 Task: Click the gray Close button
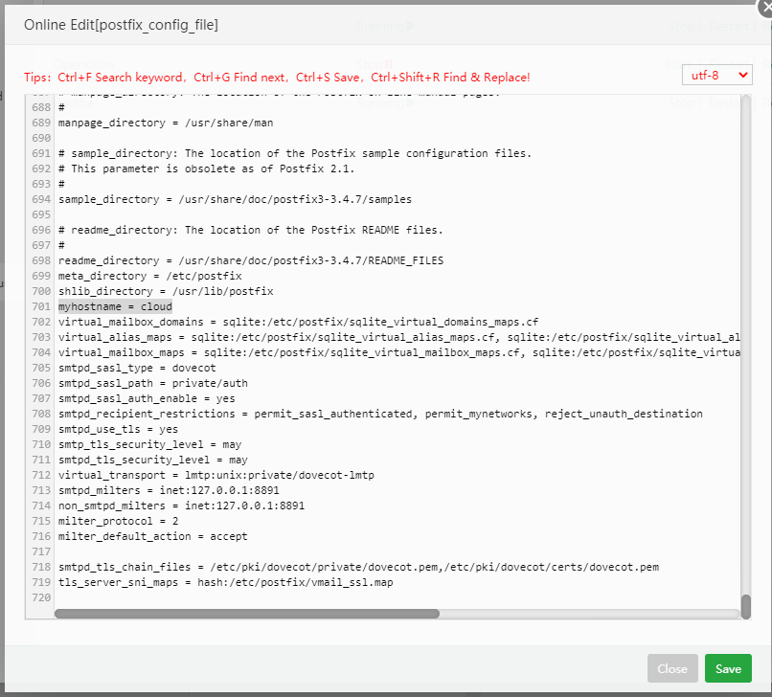click(x=672, y=668)
